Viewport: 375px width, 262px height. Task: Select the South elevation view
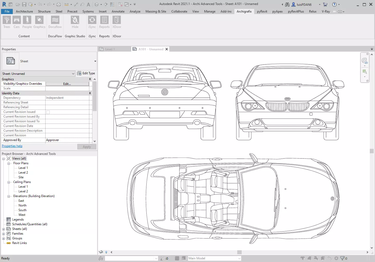(x=22, y=210)
